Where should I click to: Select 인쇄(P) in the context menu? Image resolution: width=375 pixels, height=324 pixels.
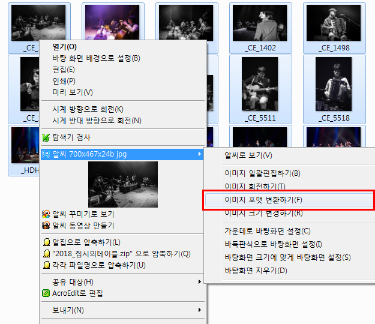[x=64, y=81]
